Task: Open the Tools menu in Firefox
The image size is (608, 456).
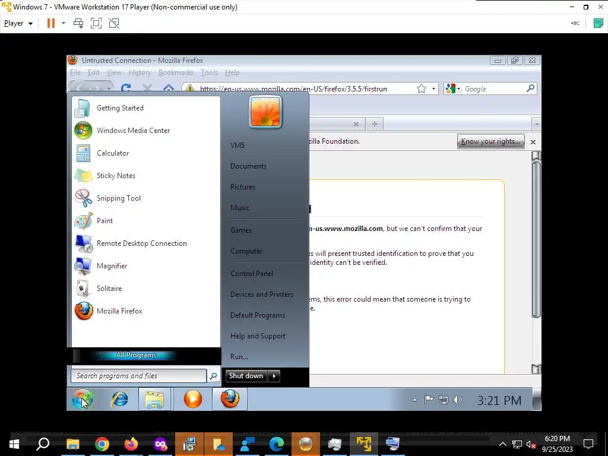Action: coord(209,72)
